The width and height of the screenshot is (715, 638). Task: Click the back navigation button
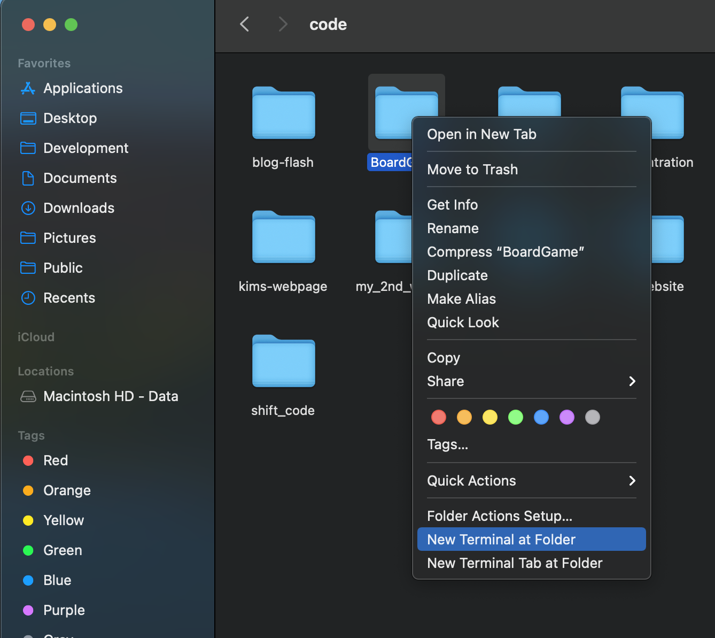coord(244,24)
